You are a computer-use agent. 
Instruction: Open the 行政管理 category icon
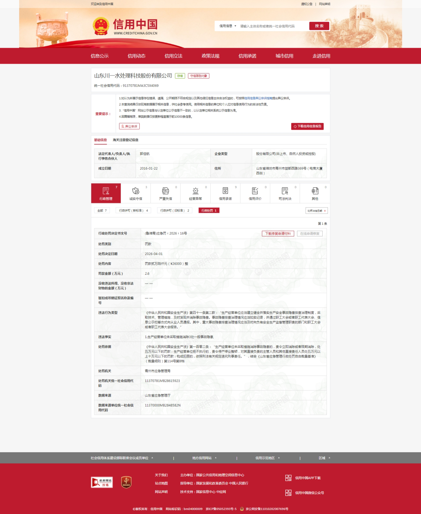pyautogui.click(x=106, y=191)
